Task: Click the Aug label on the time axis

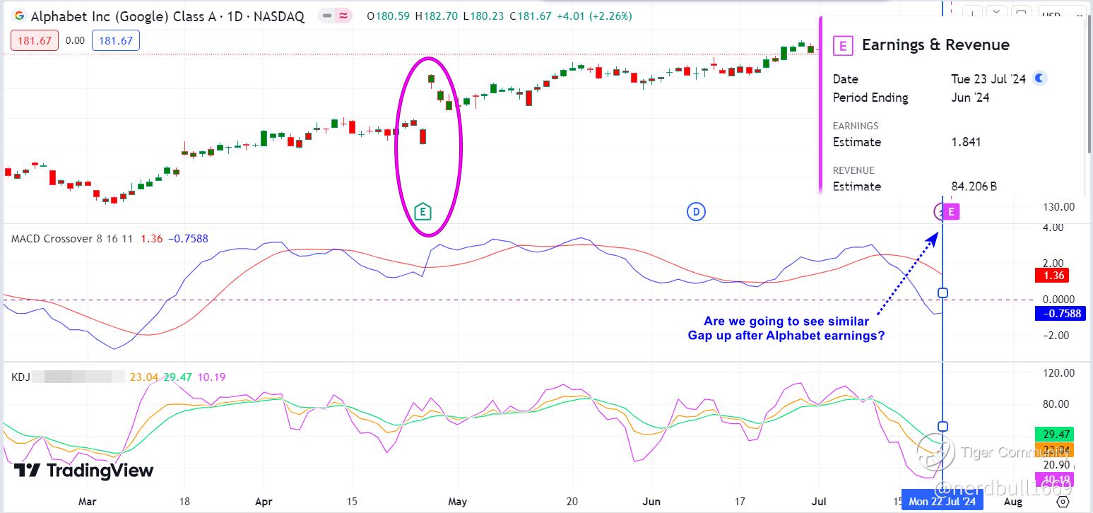Action: pos(1012,502)
